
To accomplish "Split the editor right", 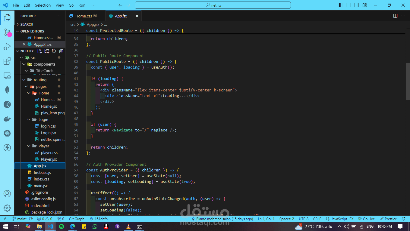I will (395, 16).
